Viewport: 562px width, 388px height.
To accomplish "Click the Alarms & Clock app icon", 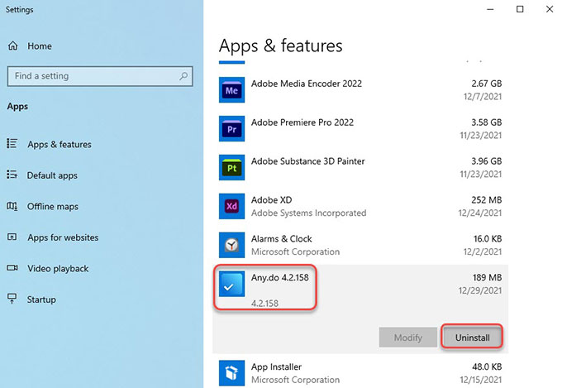I will [232, 245].
